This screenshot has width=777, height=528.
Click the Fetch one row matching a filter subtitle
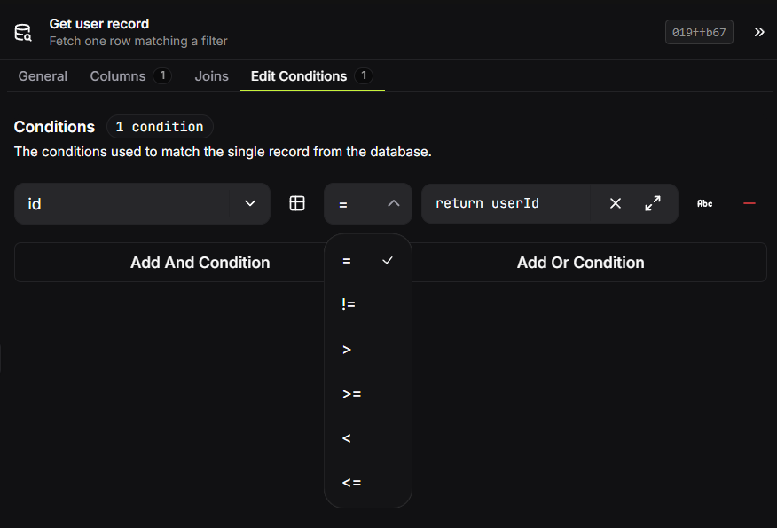[x=138, y=41]
